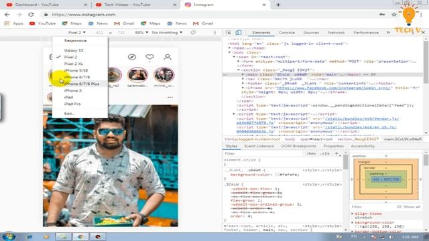This screenshot has width=429, height=241.
Task: Select iPhone X in device list
Action: point(80,91)
